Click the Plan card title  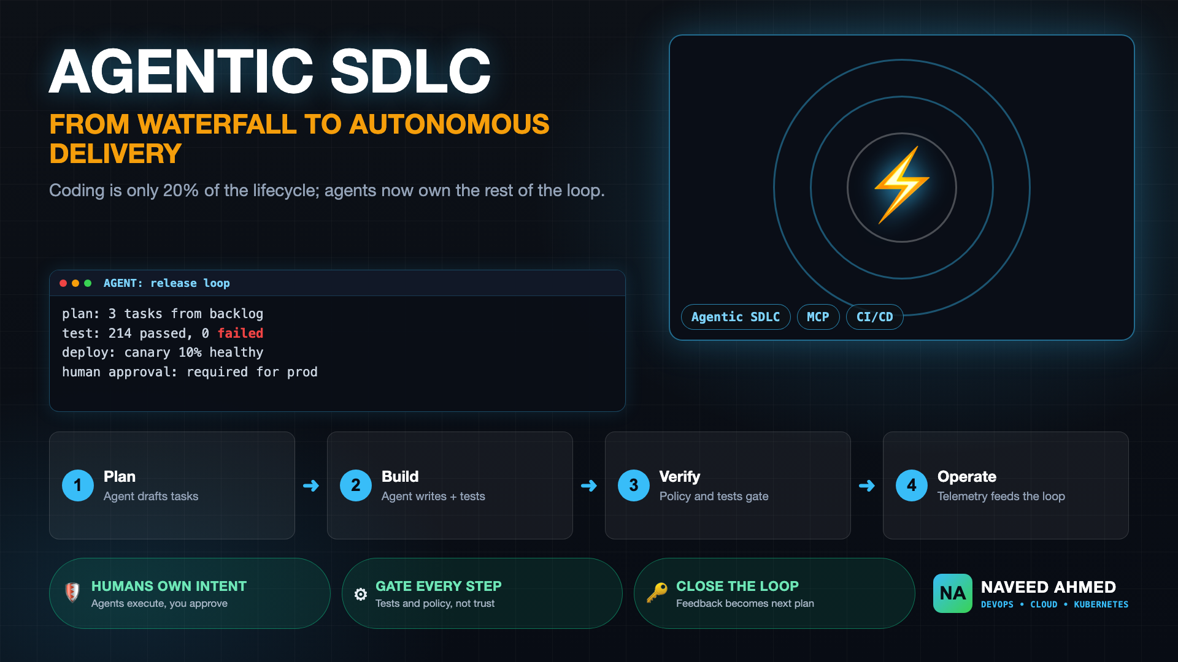pyautogui.click(x=120, y=476)
